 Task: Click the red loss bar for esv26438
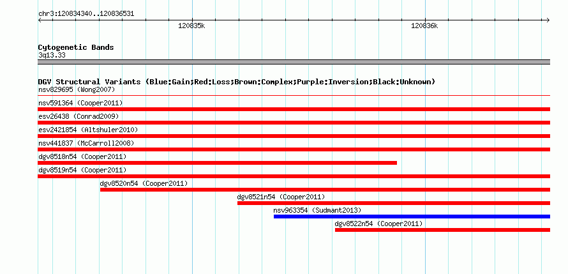[294, 123]
